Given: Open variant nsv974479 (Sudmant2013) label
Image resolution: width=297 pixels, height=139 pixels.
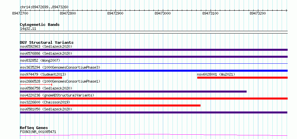Looking at the screenshot, I should point(43,74).
